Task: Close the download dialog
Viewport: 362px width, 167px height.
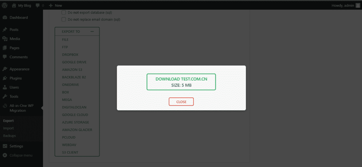Action: (181, 102)
